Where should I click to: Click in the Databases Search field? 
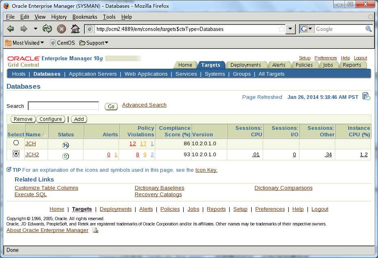64,106
